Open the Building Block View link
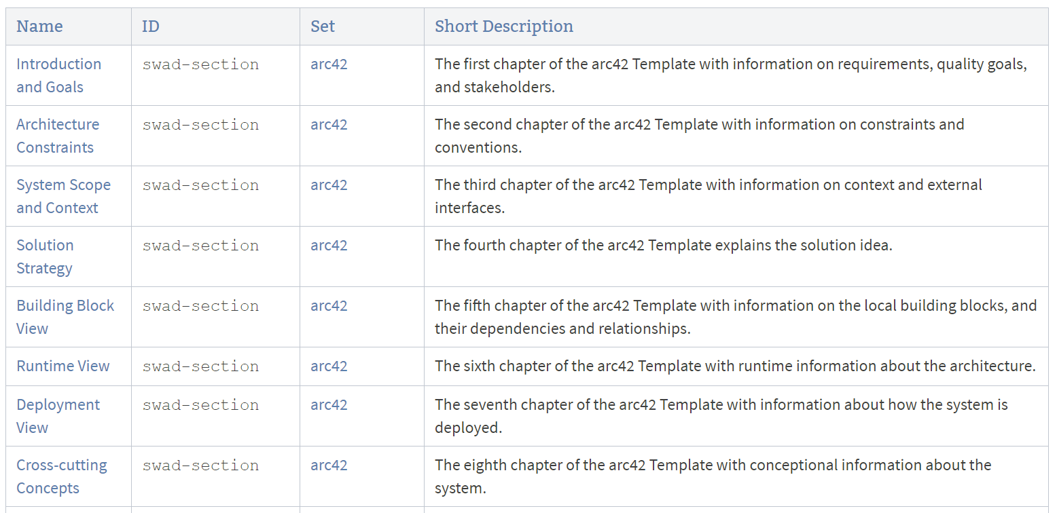The width and height of the screenshot is (1057, 513). point(65,306)
